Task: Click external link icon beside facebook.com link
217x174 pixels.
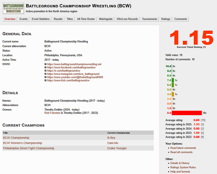Action: (46, 67)
